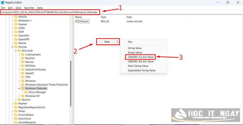Image resolution: width=243 pixels, height=125 pixels.
Task: Select the SoundResearch key
Action: 27,122
